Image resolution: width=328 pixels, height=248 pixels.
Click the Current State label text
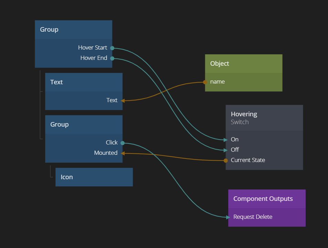(x=248, y=160)
